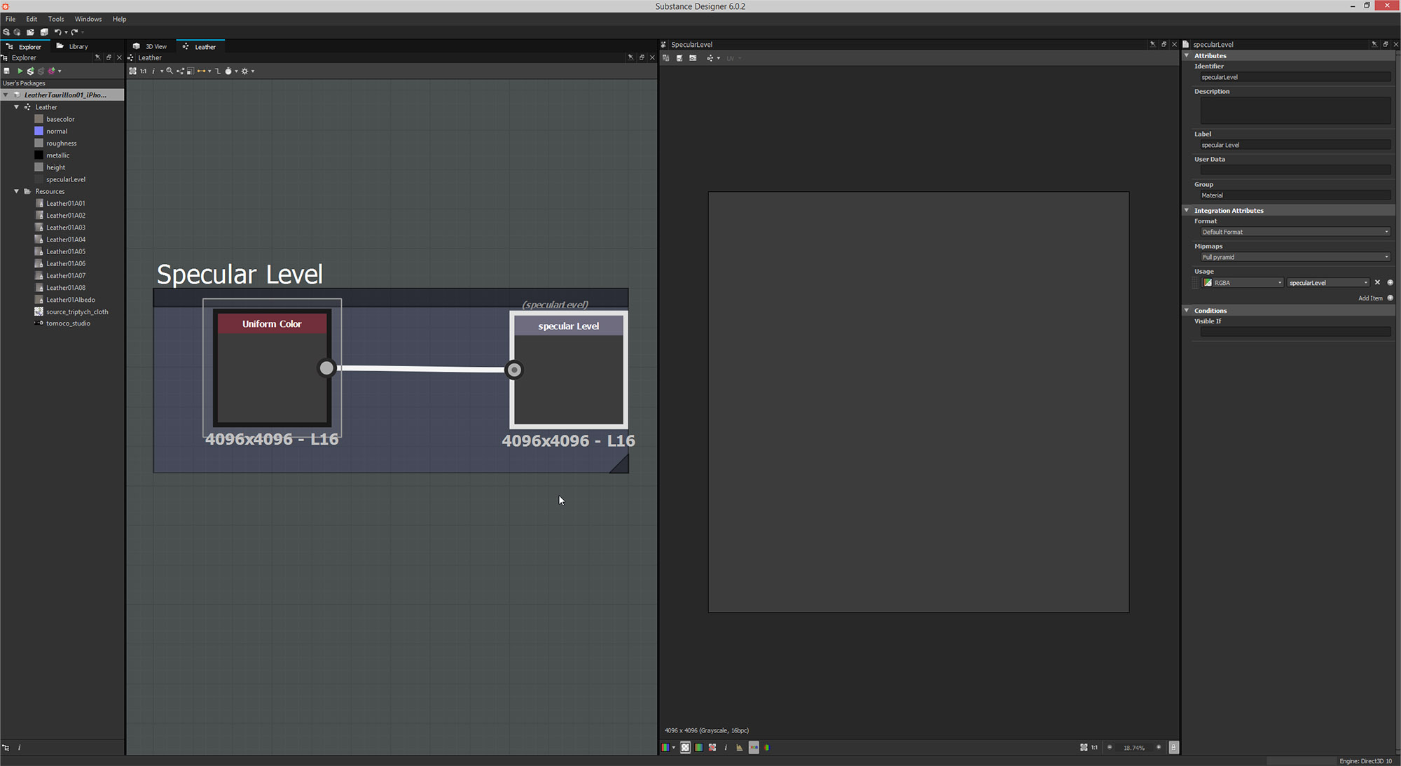Click the magnifier search icon in graph toolbar

pos(170,71)
